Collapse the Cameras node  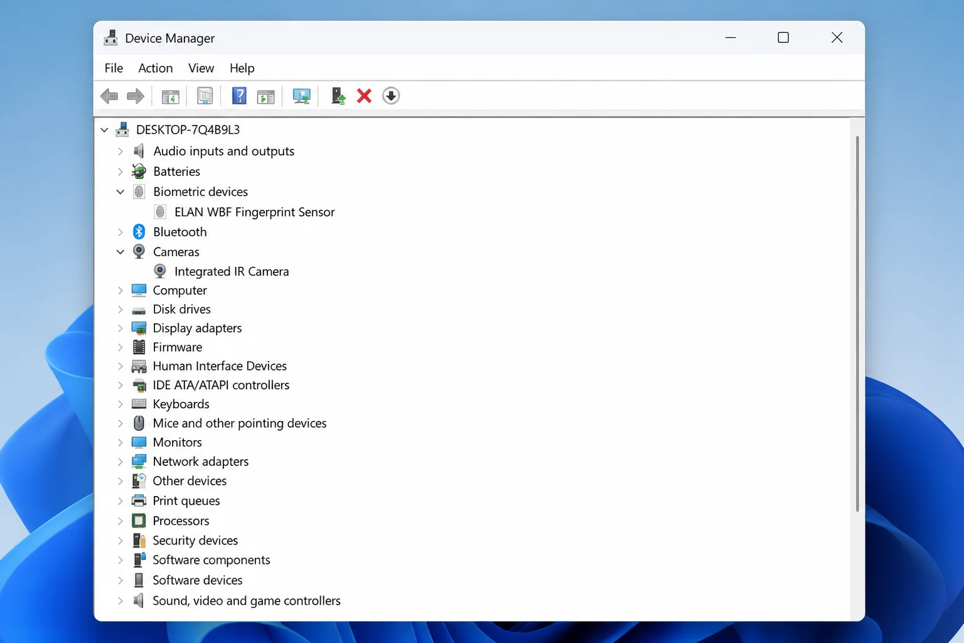(x=120, y=252)
